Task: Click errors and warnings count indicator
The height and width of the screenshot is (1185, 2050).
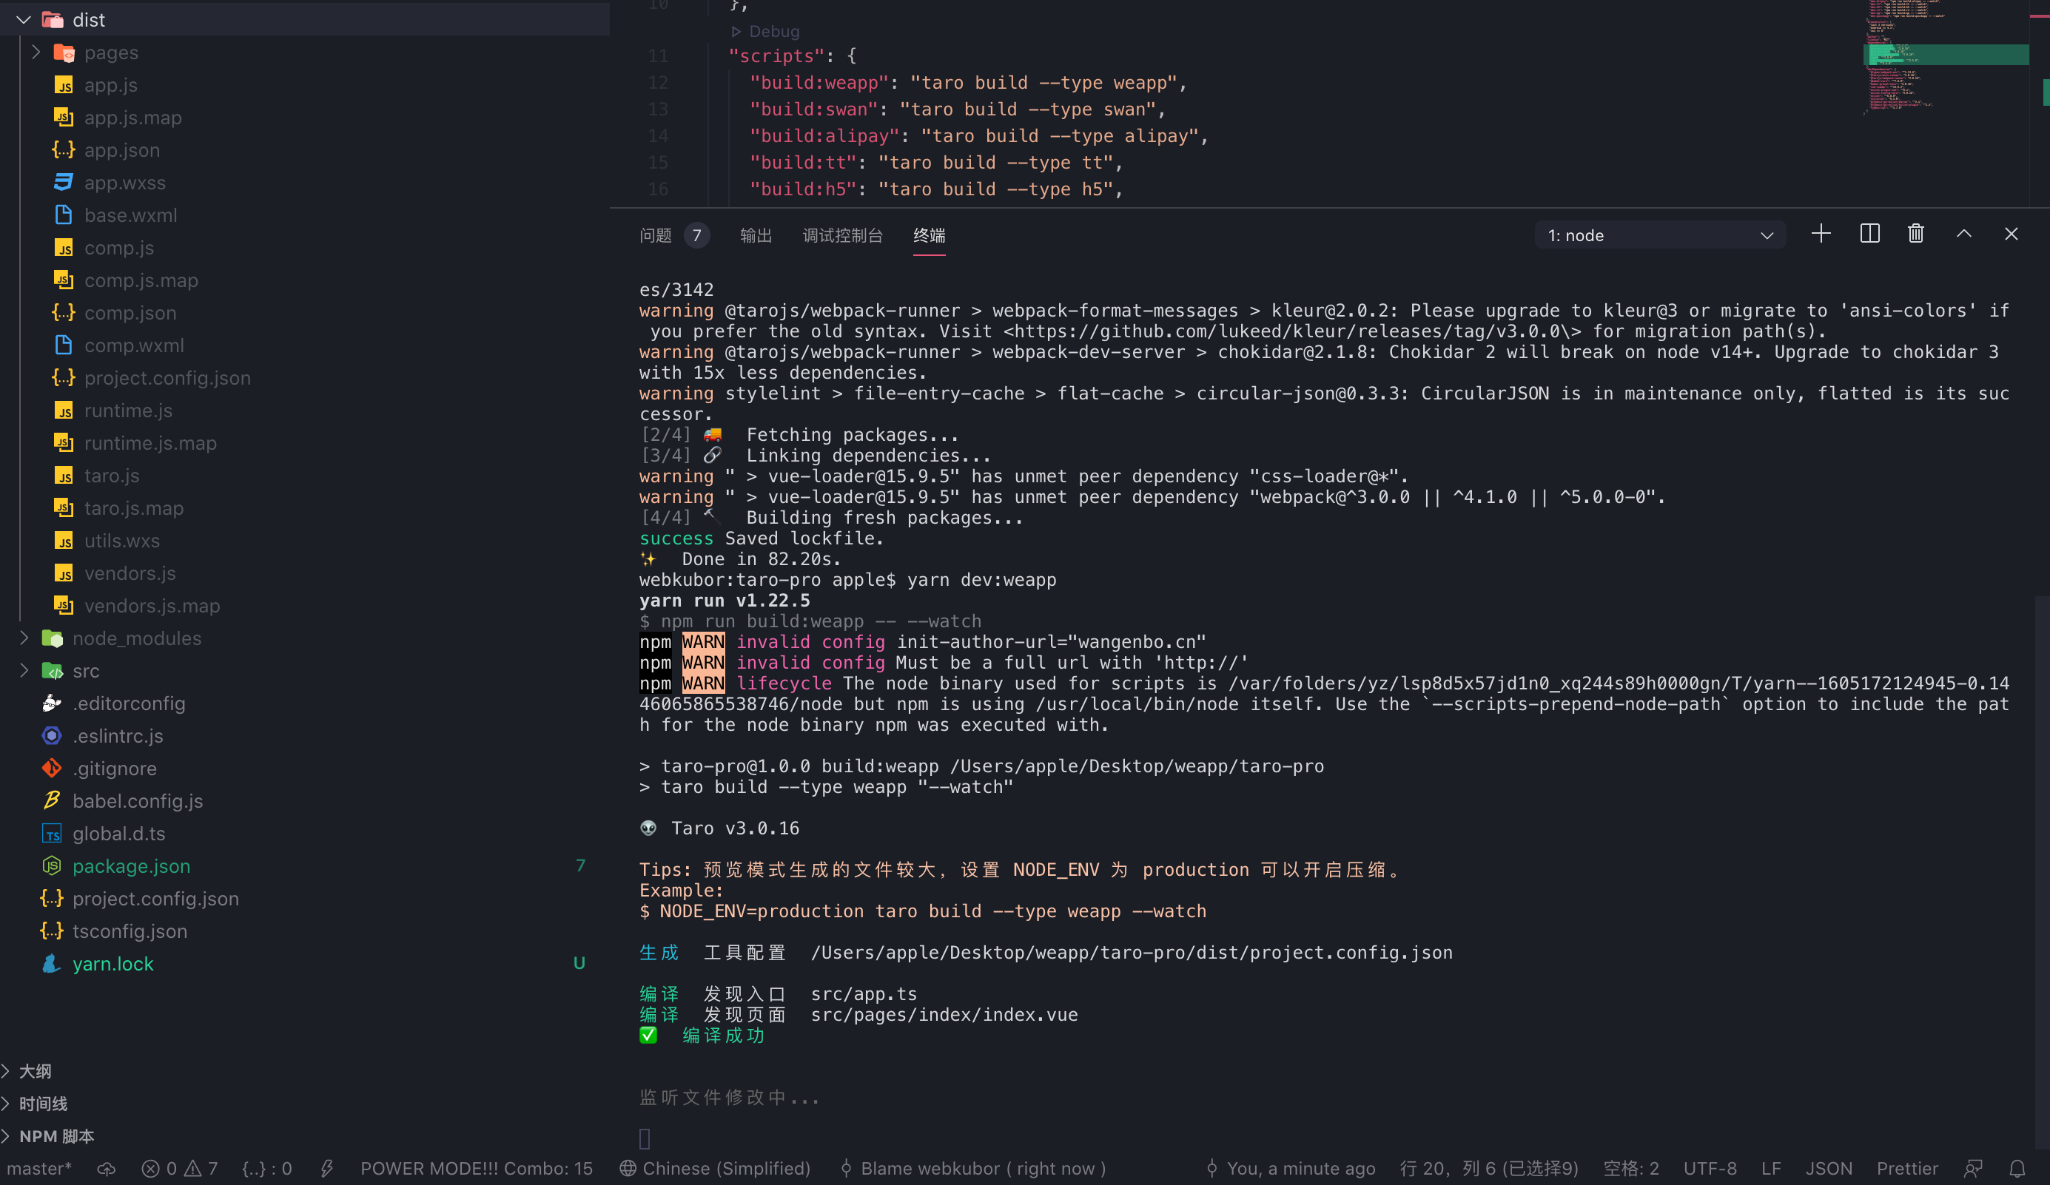Action: [x=180, y=1169]
